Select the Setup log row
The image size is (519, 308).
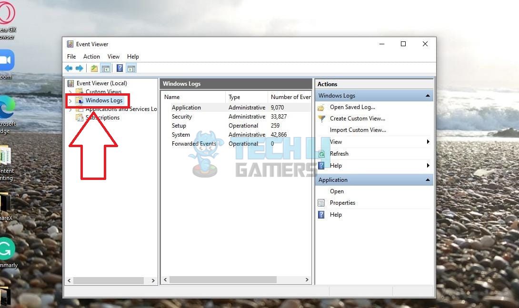click(236, 126)
